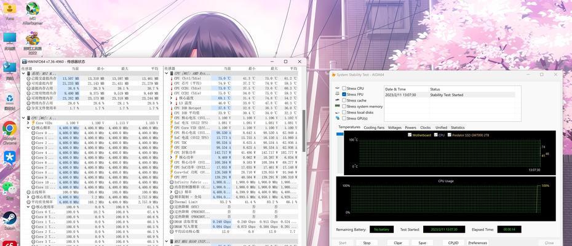Screen dimensions: 572x246
Task: Enable the Stress cache checkbox
Action: click(x=344, y=100)
